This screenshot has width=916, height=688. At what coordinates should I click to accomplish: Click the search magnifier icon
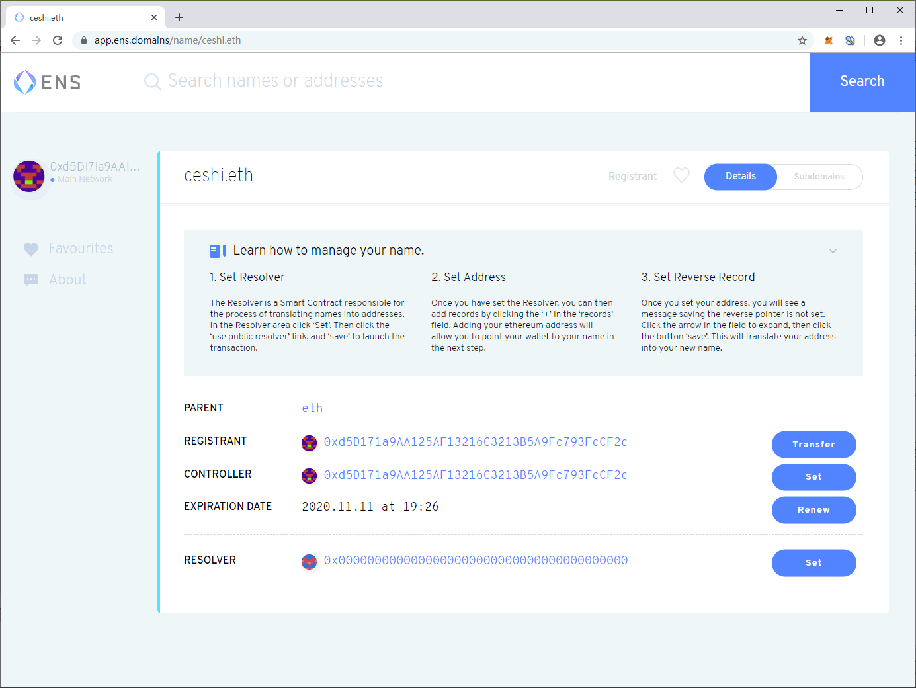(x=152, y=81)
